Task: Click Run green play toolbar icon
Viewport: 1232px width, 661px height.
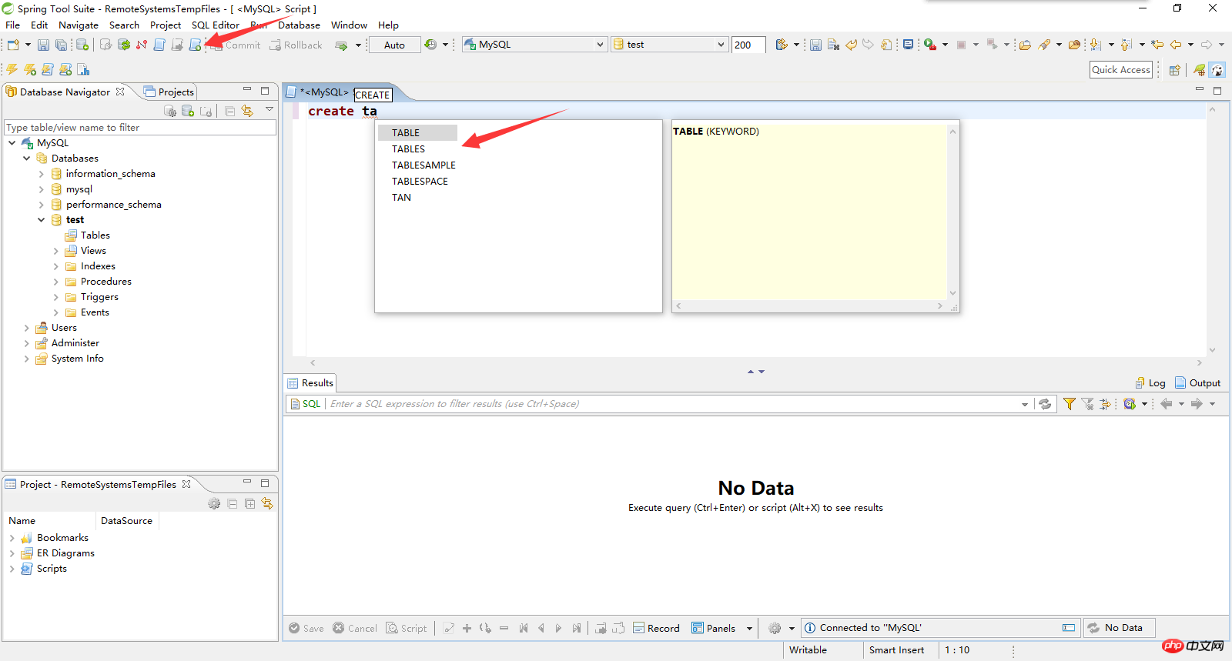Action: [x=930, y=45]
